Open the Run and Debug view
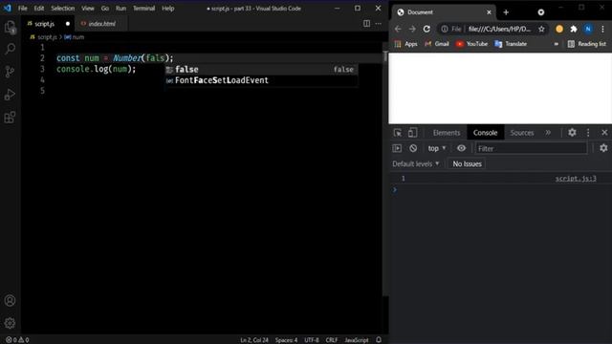Image resolution: width=612 pixels, height=344 pixels. click(x=11, y=95)
